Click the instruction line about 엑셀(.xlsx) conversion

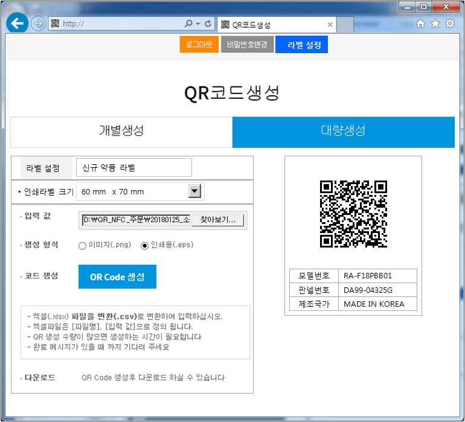(x=124, y=316)
